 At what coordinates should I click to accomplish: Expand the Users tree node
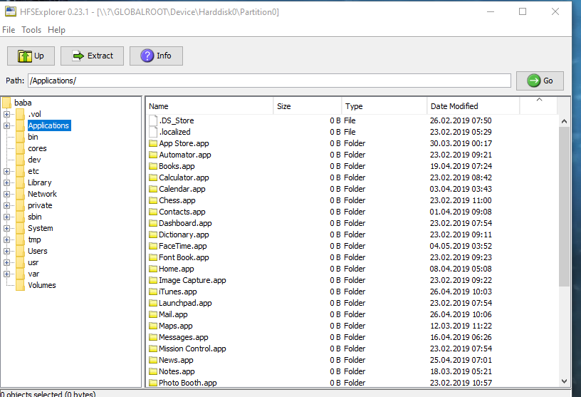(x=6, y=251)
